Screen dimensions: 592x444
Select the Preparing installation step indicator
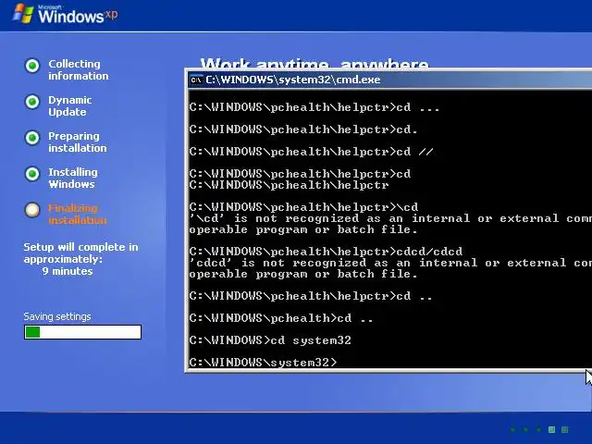[x=32, y=138]
